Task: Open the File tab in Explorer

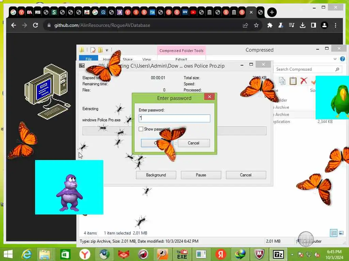Action: click(88, 58)
